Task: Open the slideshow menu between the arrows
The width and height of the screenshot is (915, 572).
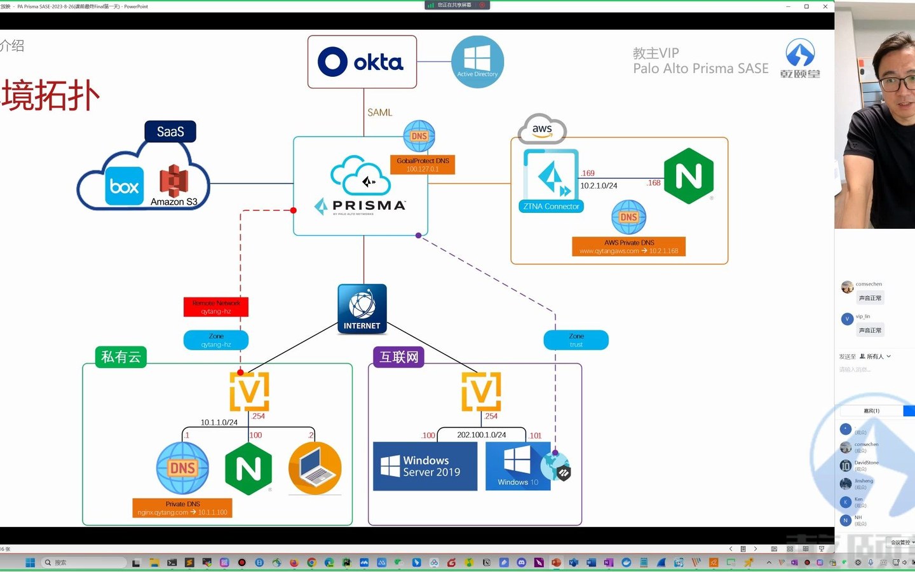Action: point(743,548)
